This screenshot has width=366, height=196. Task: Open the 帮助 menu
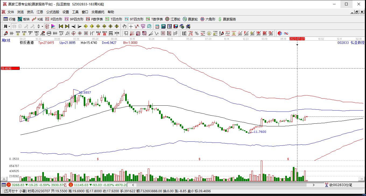111,12
